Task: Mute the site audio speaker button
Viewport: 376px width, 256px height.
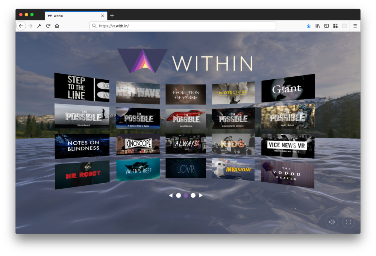Action: coord(332,222)
